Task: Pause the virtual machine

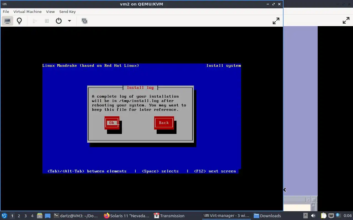Action: tap(47, 21)
